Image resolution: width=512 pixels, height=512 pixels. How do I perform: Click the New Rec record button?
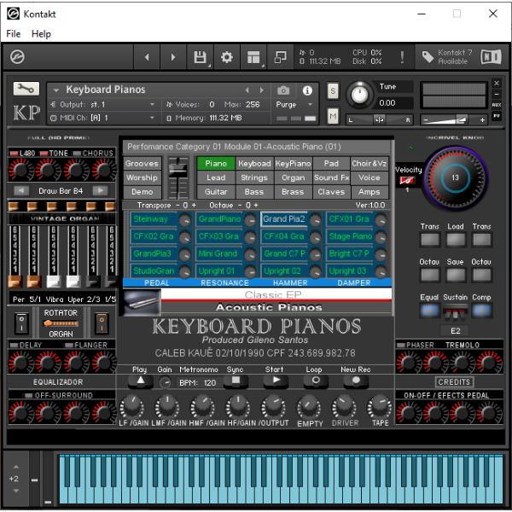[356, 381]
